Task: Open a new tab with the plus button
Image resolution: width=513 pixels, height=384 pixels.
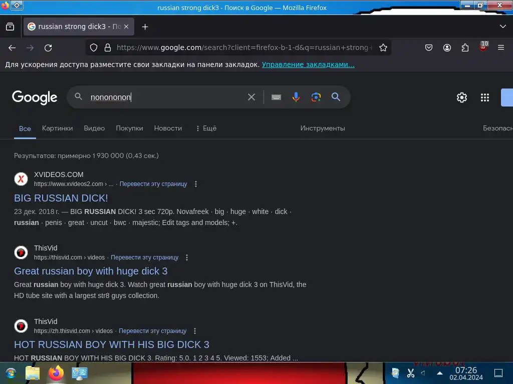Action: 145,27
